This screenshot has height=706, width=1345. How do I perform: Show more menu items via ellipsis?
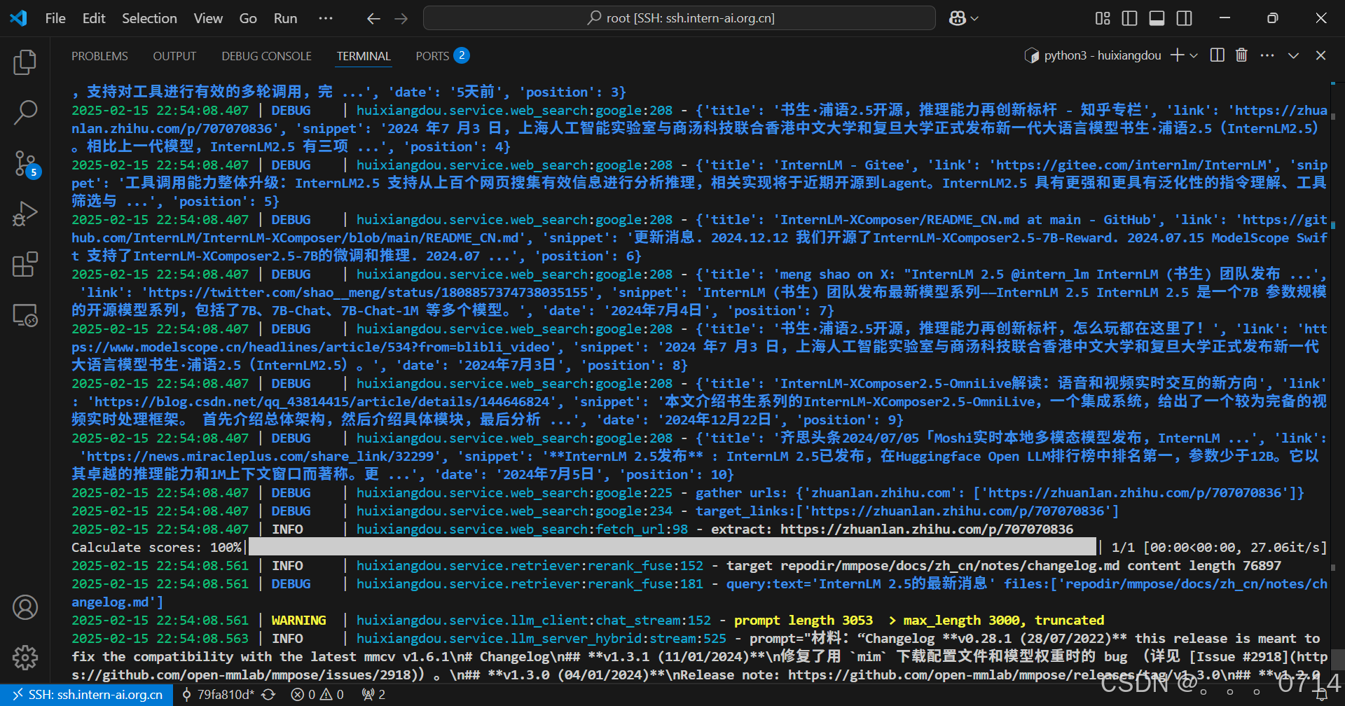[x=326, y=18]
